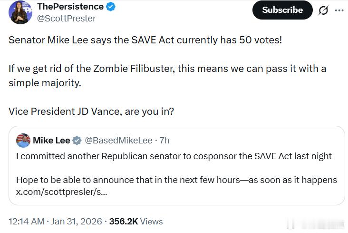Go to the @BasedMikeLee handle
The image size is (348, 233).
pos(118,140)
